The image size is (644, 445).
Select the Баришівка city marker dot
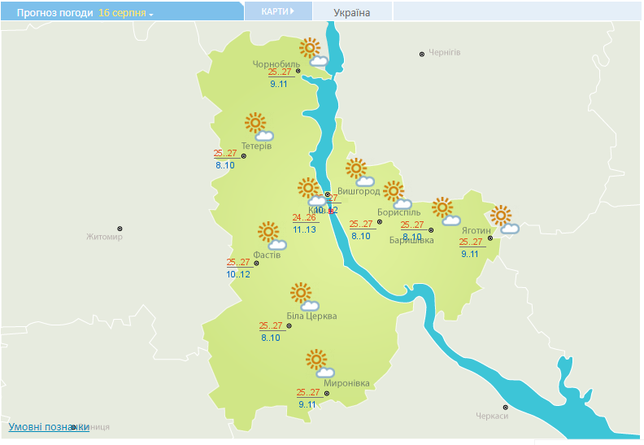[431, 230]
